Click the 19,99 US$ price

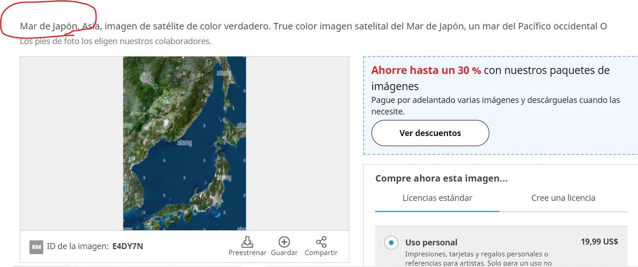pyautogui.click(x=599, y=242)
